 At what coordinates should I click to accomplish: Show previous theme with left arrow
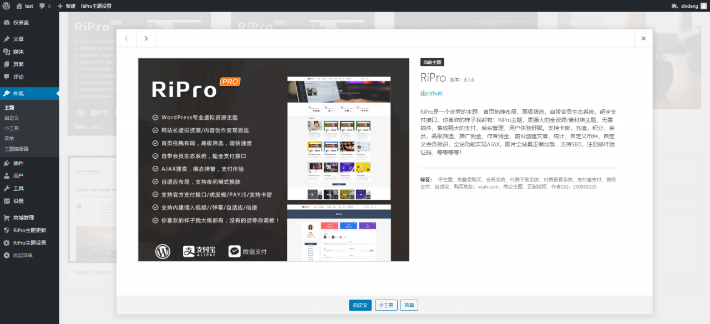pyautogui.click(x=126, y=38)
